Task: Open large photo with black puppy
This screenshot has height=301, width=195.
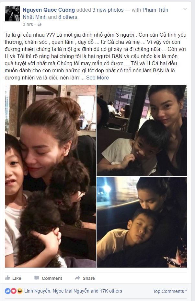Action: pyautogui.click(x=51, y=176)
